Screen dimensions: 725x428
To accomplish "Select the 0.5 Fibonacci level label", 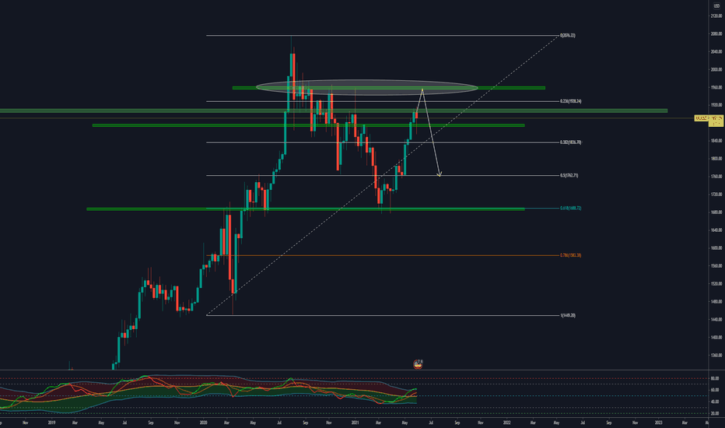I will [x=569, y=175].
